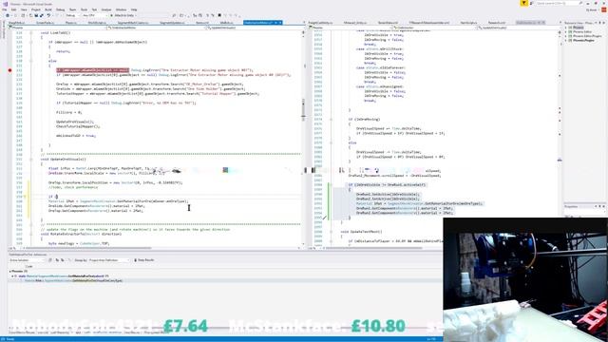
Task: Open the Help menu
Action: (134, 9)
